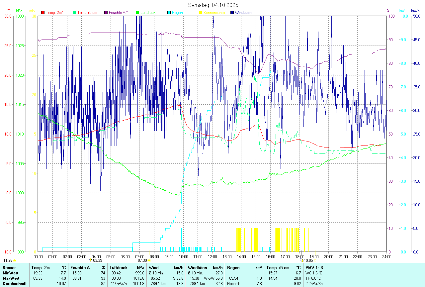The image size is (425, 287).
Task: Click the moon marker at 03:39
Action: click(90, 260)
